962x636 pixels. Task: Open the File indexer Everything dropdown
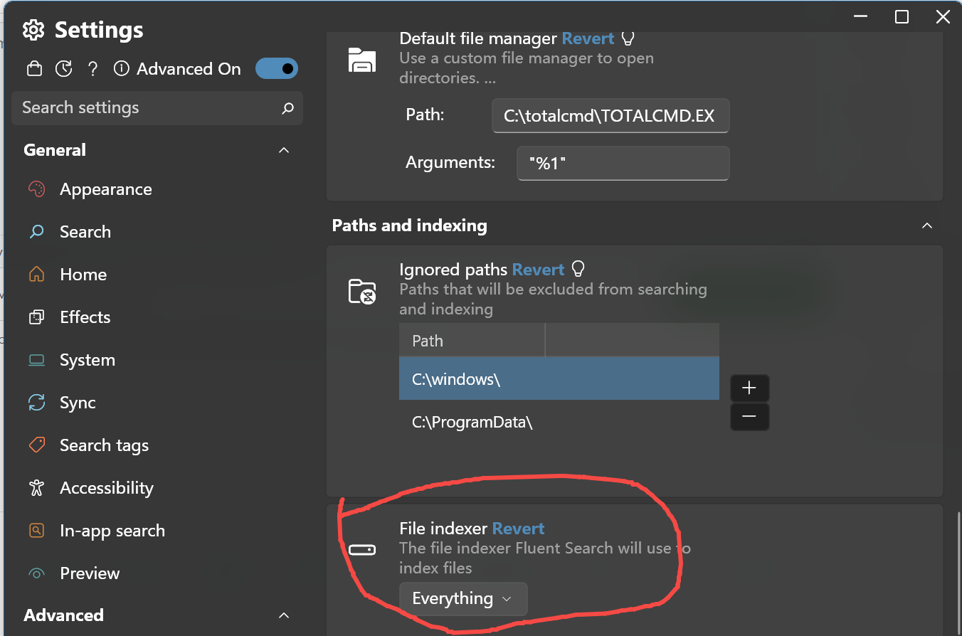pos(463,599)
